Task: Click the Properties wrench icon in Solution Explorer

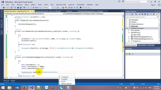Action: (154, 14)
